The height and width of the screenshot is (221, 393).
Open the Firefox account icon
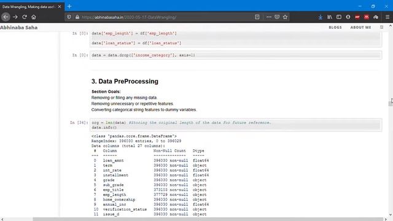(348, 17)
